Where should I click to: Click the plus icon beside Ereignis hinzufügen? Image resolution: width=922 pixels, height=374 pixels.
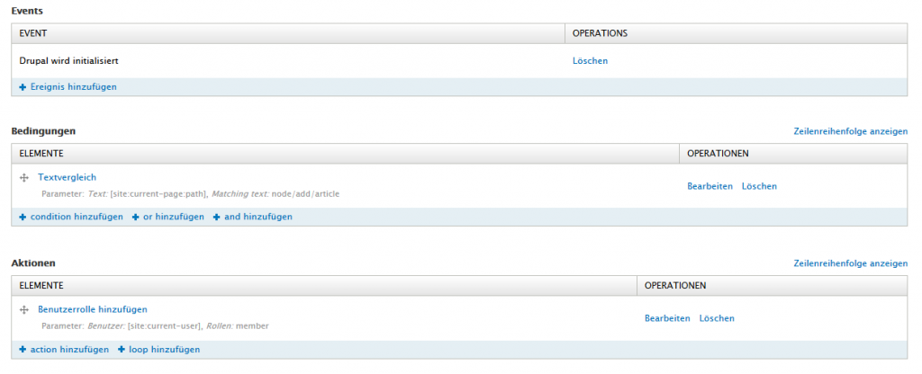(23, 87)
